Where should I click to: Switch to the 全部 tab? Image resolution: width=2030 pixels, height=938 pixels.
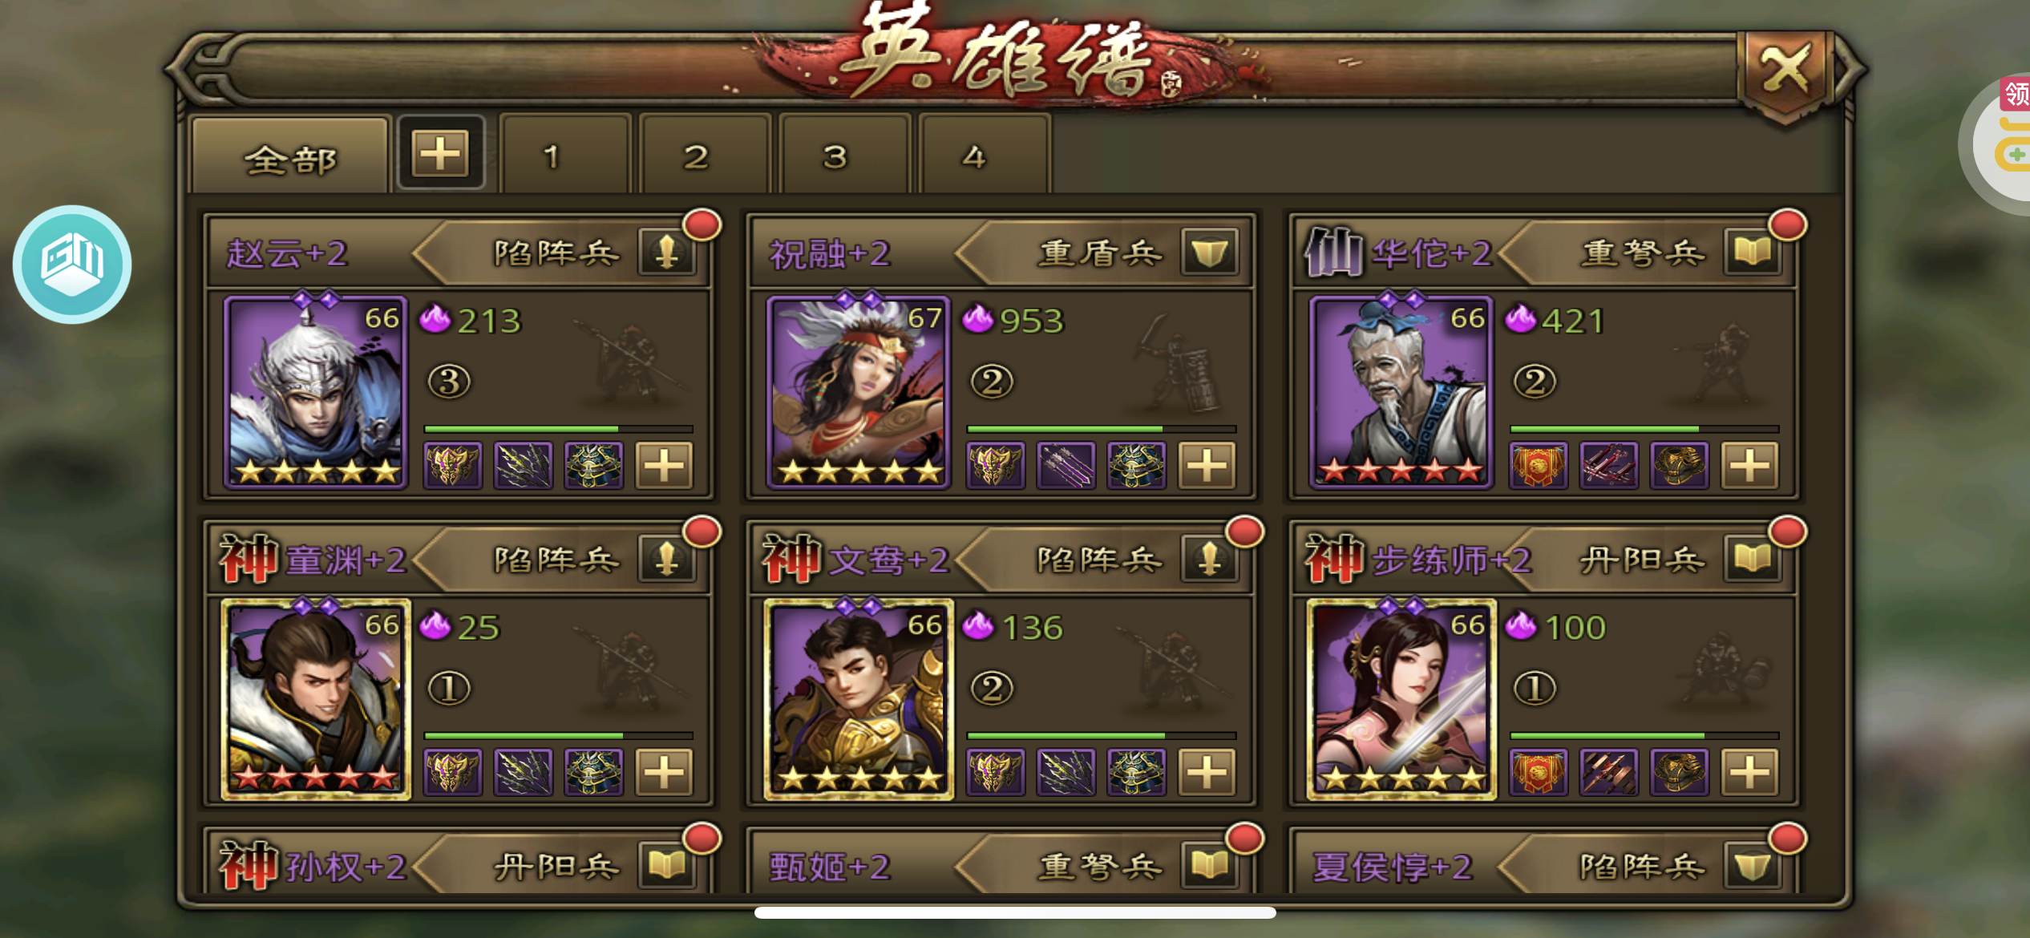(x=290, y=157)
